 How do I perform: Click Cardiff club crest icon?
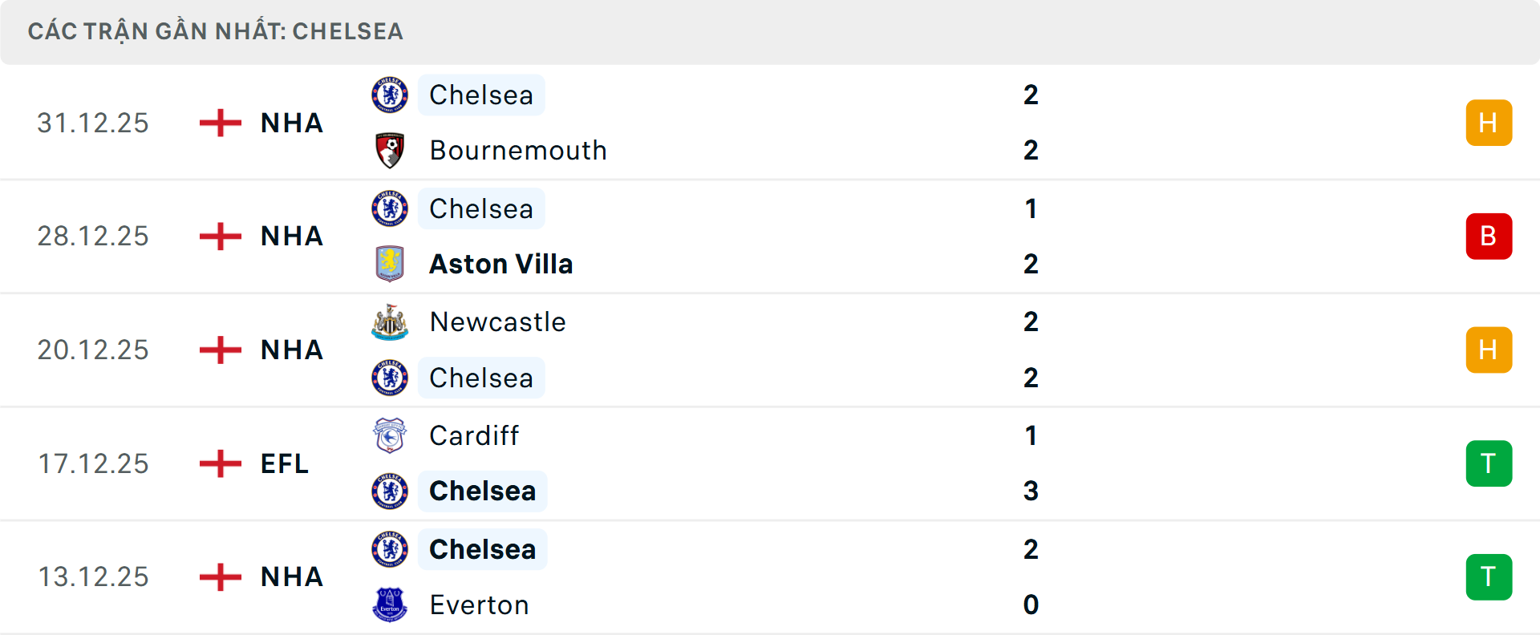pos(390,436)
